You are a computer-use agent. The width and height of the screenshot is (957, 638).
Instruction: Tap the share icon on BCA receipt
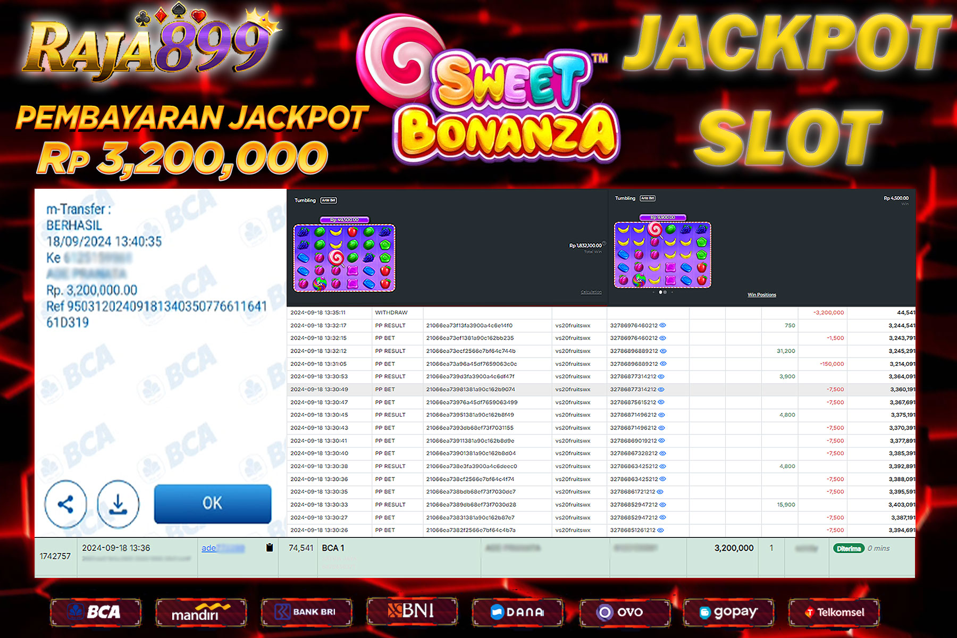pyautogui.click(x=65, y=504)
